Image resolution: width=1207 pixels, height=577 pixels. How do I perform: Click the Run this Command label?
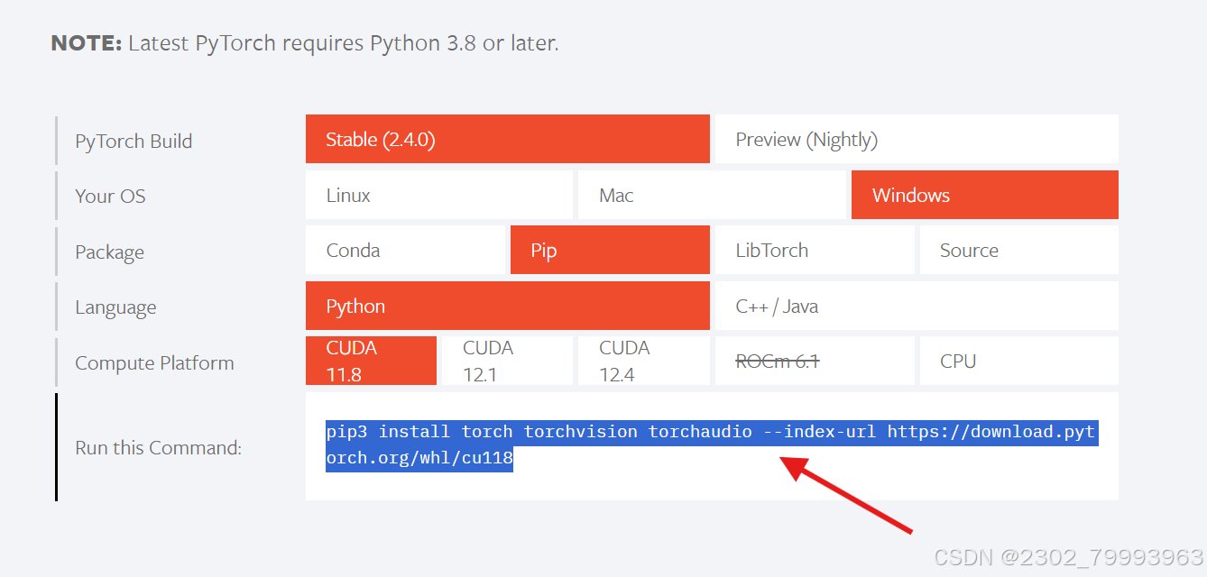pyautogui.click(x=158, y=447)
